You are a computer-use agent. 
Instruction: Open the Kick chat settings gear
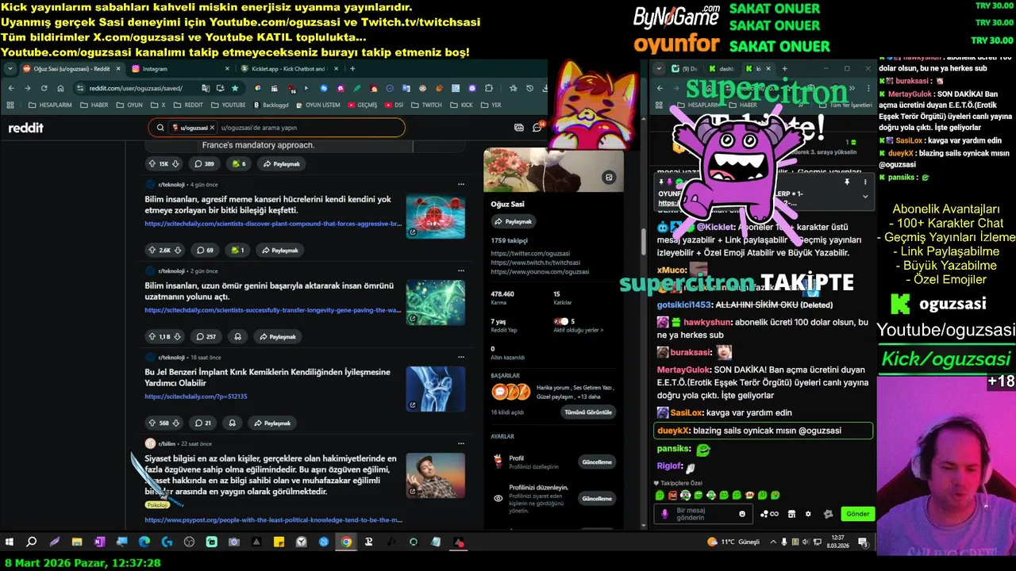coord(808,514)
